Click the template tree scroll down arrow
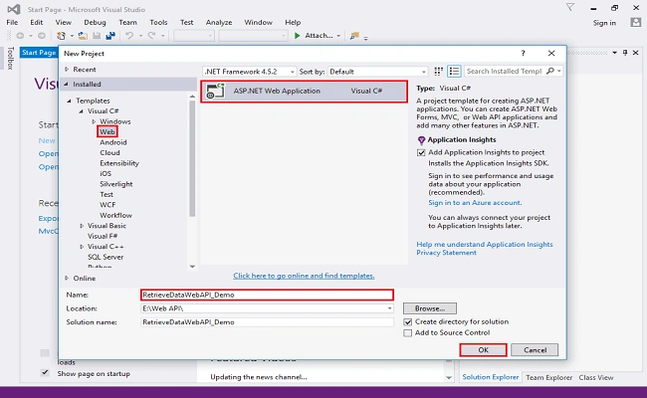Image resolution: width=647 pixels, height=398 pixels. [x=192, y=267]
